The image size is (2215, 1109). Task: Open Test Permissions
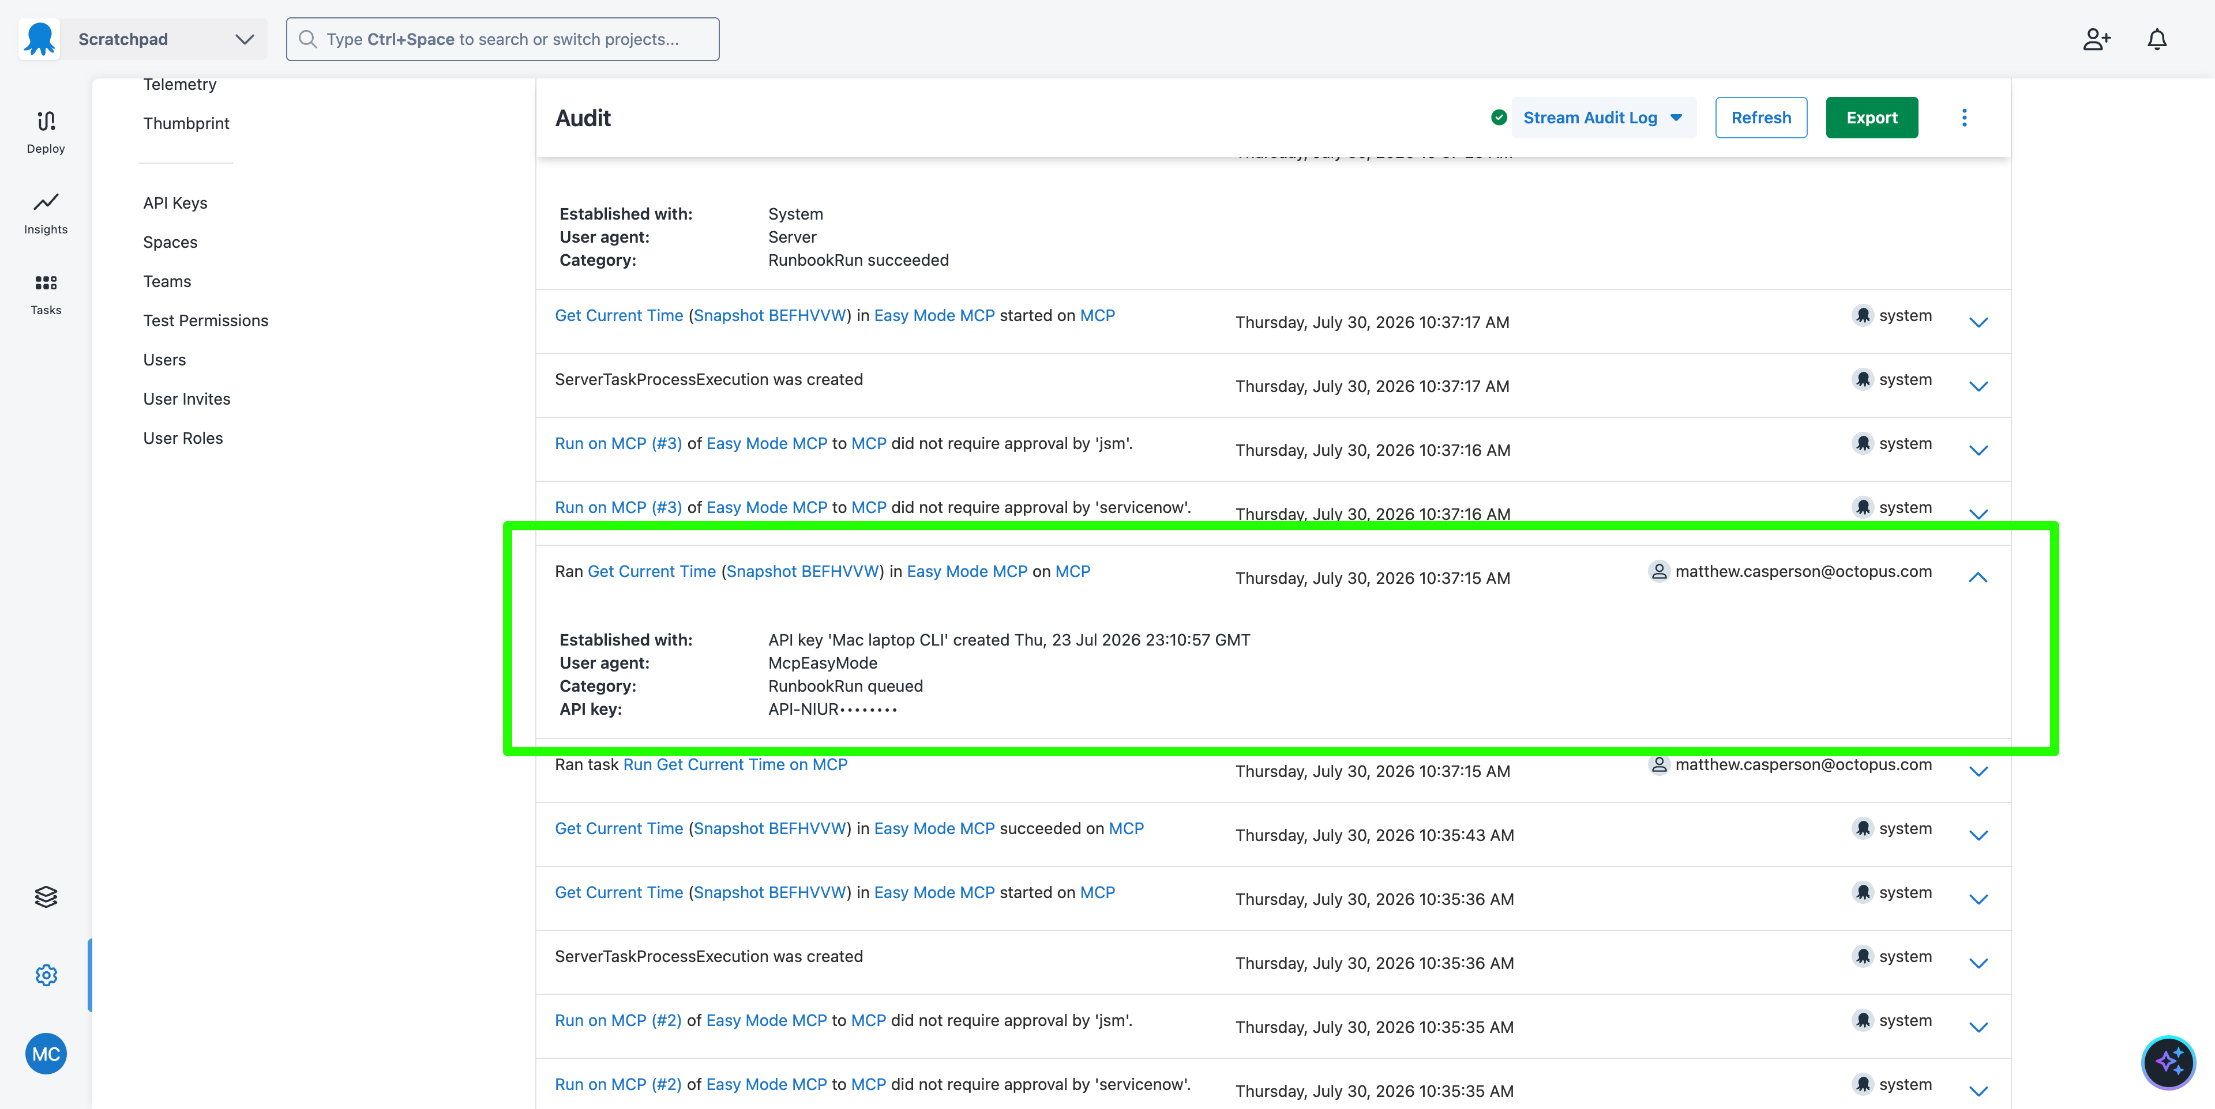(x=205, y=320)
